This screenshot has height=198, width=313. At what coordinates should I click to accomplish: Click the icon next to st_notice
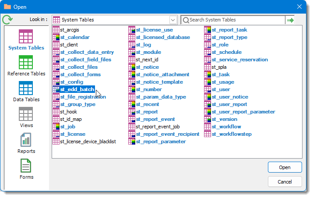click(132, 67)
